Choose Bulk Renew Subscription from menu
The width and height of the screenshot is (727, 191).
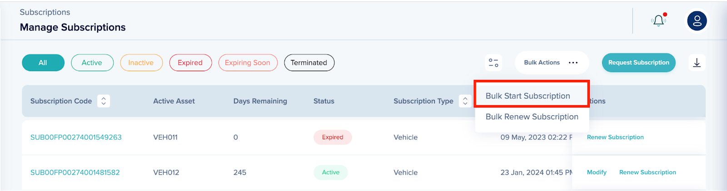coord(532,117)
